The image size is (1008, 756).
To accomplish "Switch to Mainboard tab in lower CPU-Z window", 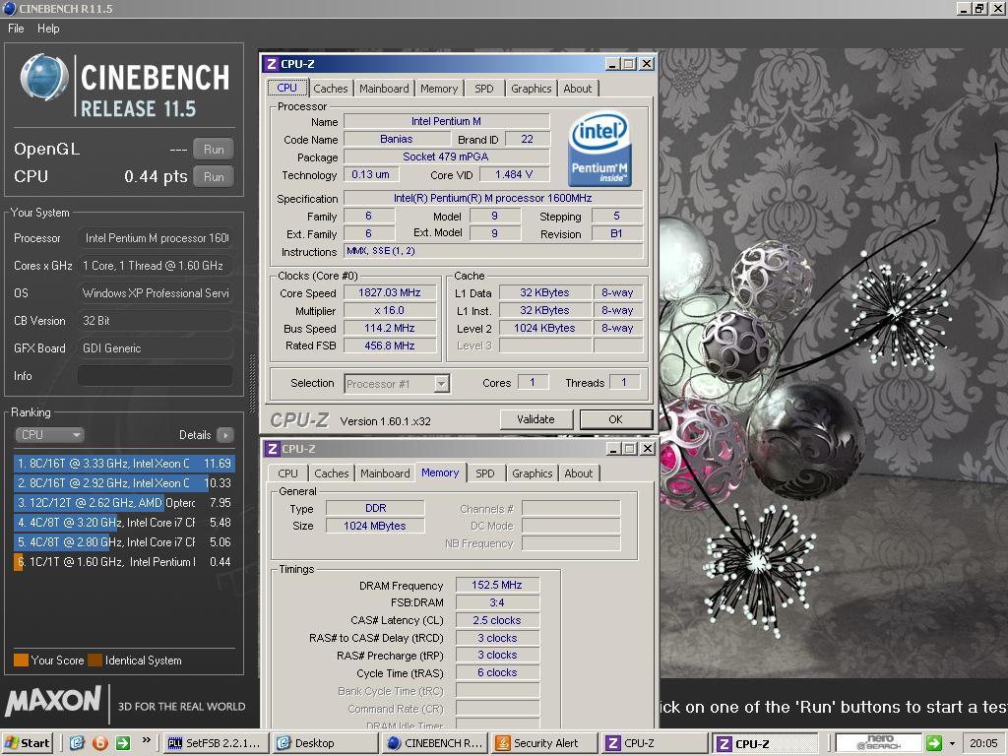I will point(385,473).
